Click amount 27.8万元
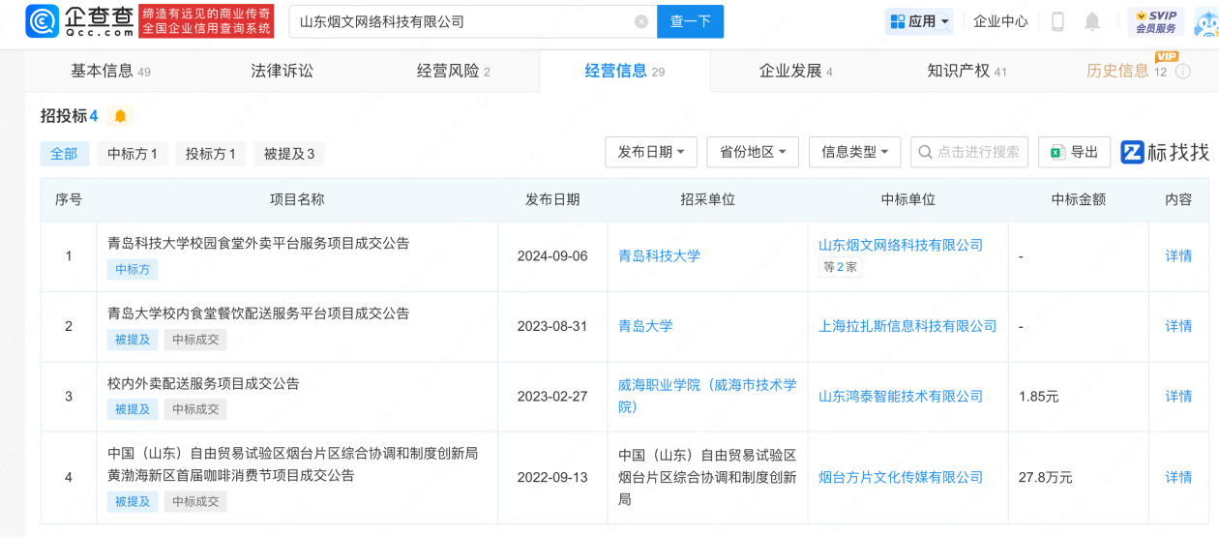 pyautogui.click(x=1046, y=477)
